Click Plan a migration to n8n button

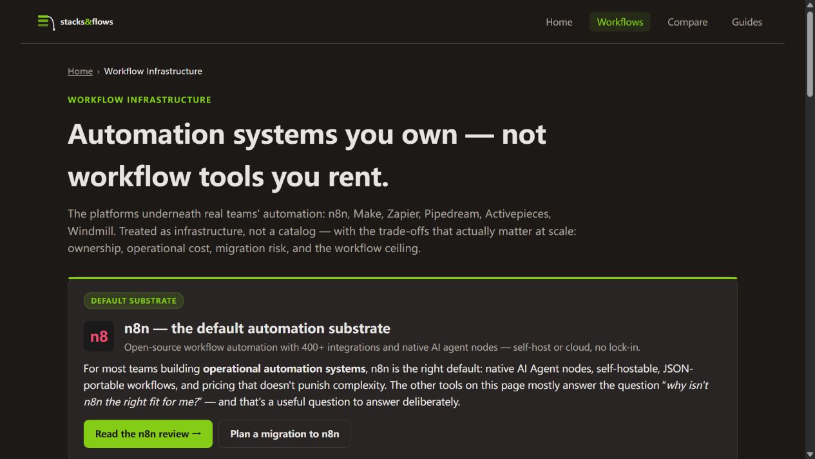(285, 434)
